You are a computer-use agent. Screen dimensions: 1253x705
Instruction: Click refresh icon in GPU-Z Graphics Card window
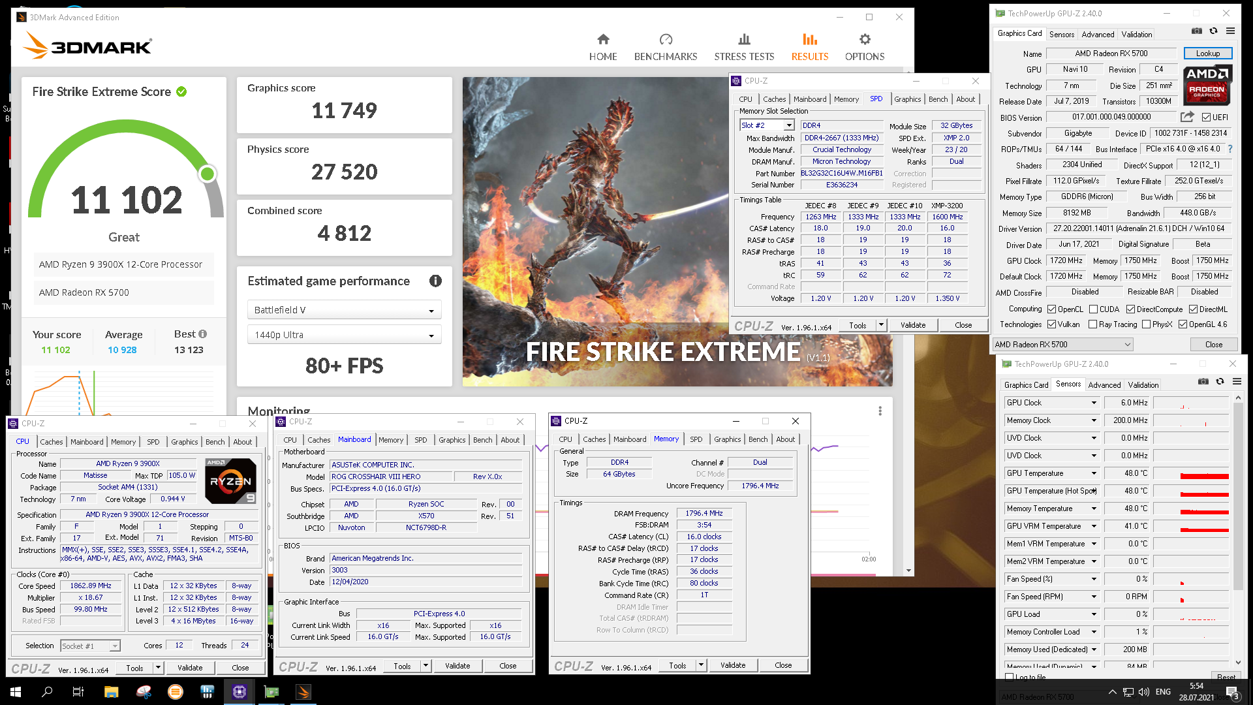tap(1213, 31)
